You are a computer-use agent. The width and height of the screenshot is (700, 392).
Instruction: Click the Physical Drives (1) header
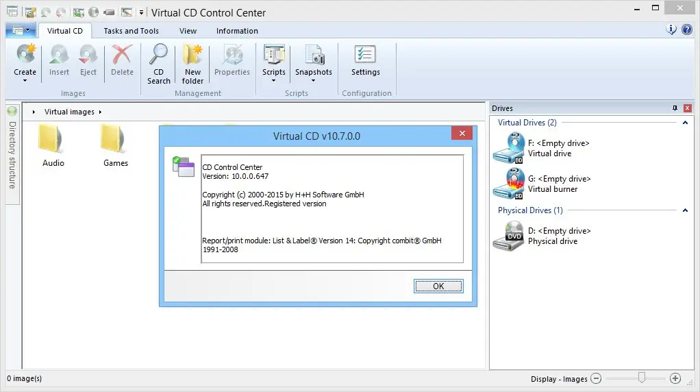pos(530,210)
